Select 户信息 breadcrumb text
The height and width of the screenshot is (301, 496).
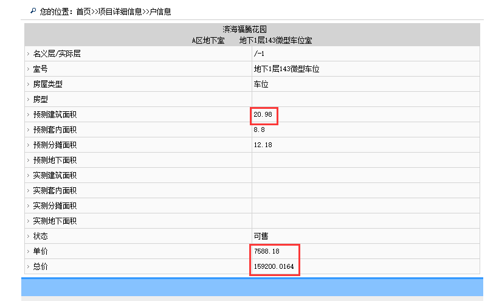pyautogui.click(x=160, y=12)
